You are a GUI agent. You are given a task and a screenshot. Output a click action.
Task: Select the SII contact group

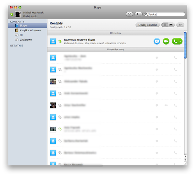28,35
